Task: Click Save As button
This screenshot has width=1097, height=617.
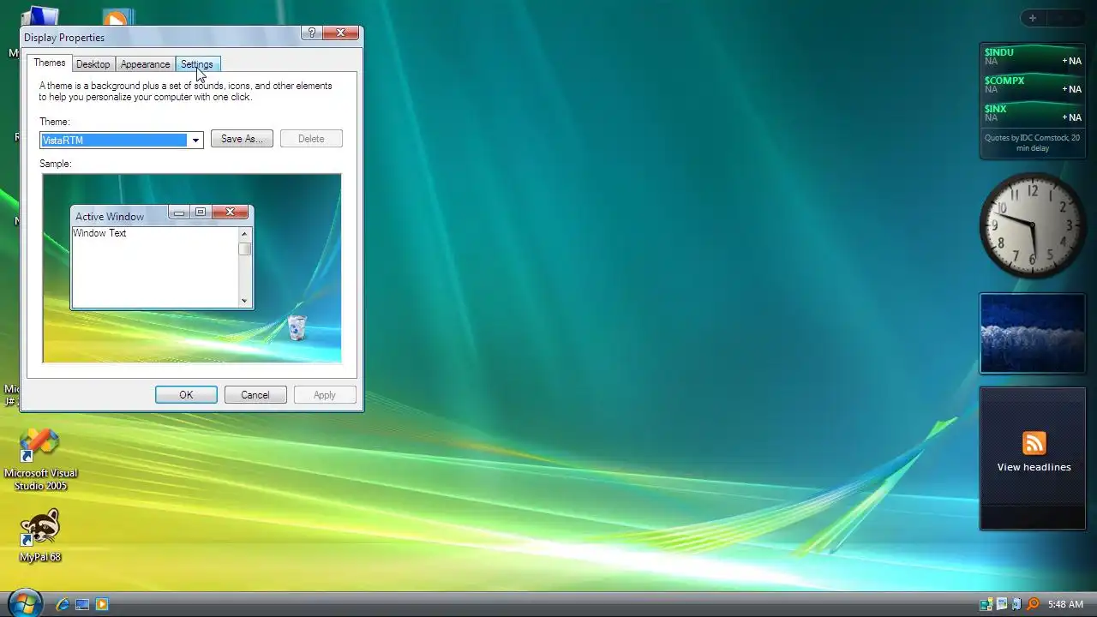Action: (242, 139)
